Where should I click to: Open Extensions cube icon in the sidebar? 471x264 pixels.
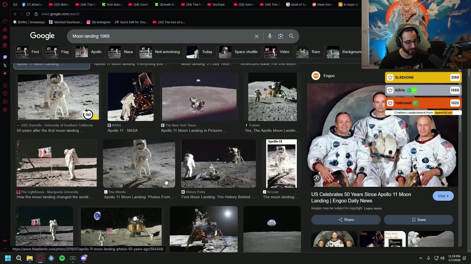pos(5,102)
